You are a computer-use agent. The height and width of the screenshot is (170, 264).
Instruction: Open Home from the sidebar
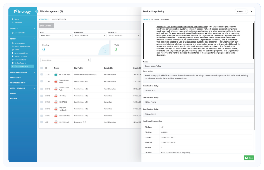[17, 19]
